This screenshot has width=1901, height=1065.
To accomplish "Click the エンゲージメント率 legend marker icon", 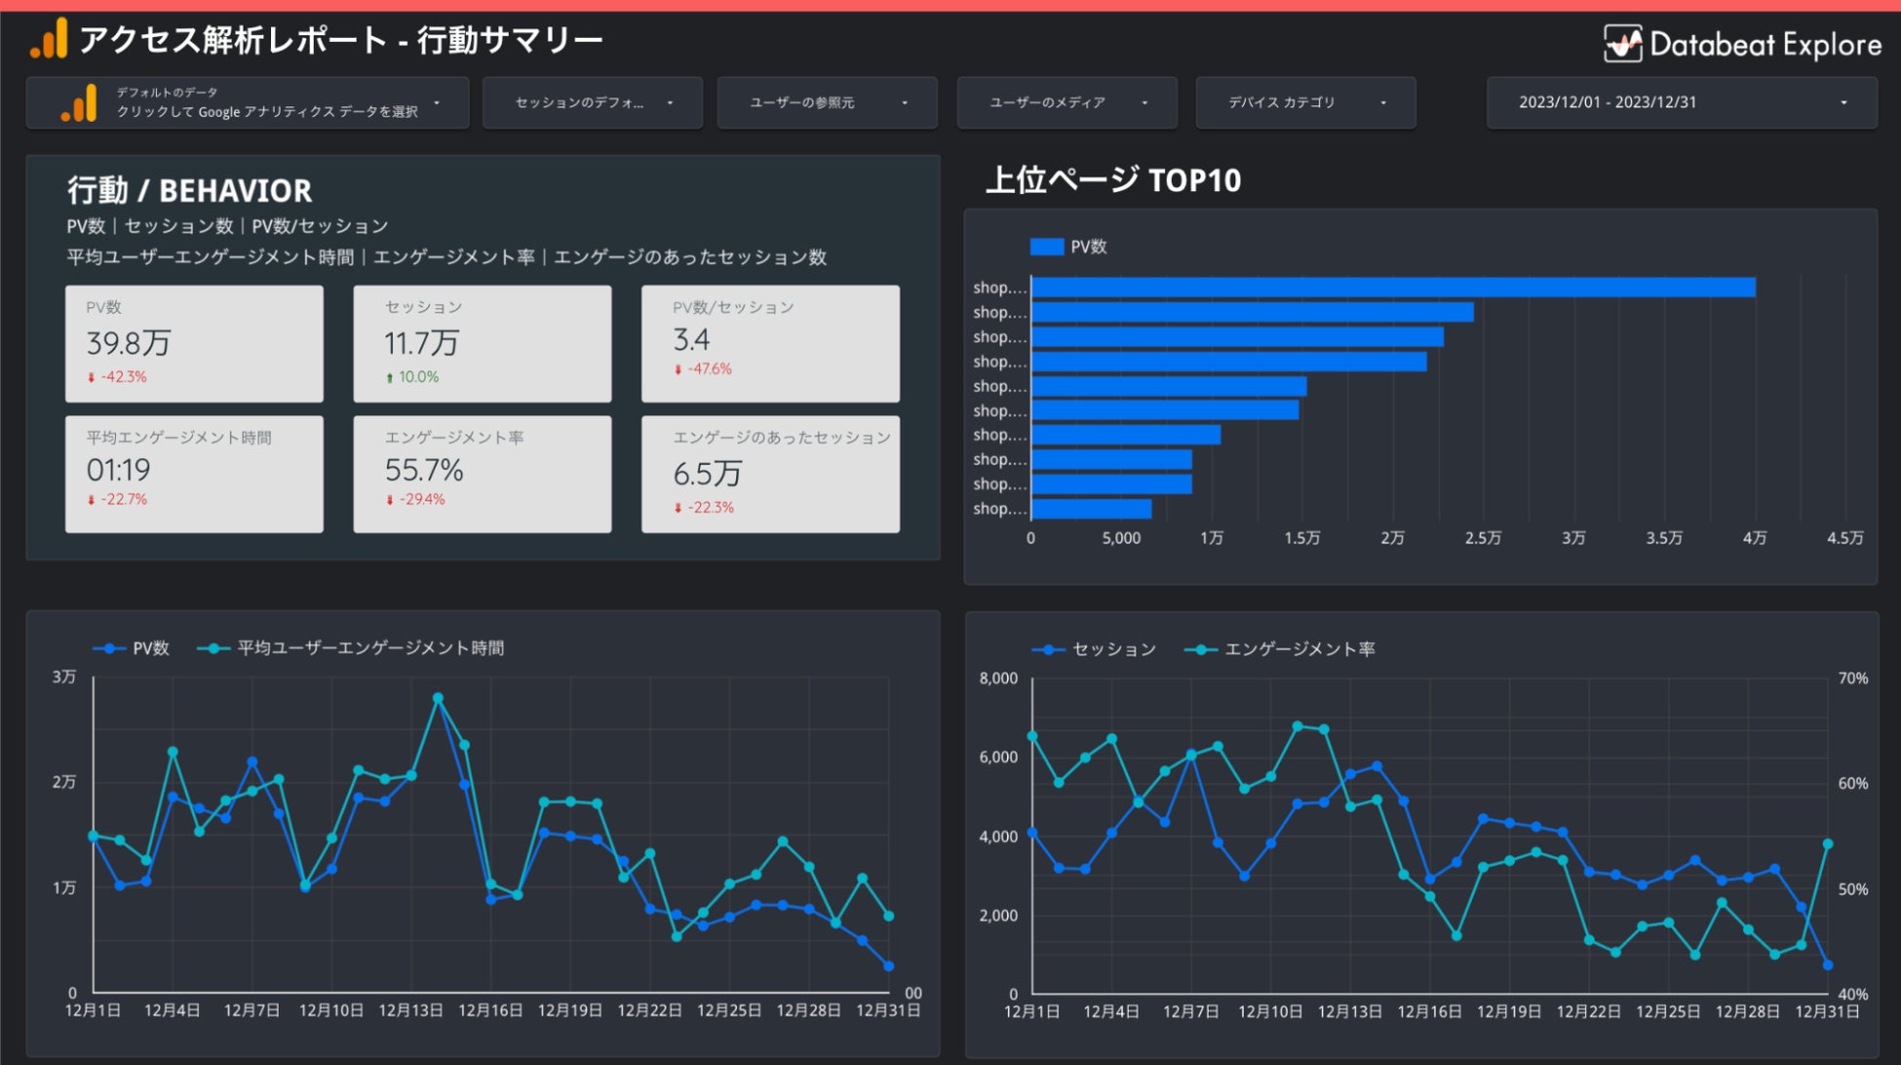I will point(1200,650).
